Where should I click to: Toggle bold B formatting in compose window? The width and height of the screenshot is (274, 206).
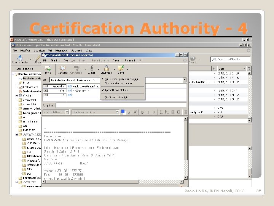142,112
